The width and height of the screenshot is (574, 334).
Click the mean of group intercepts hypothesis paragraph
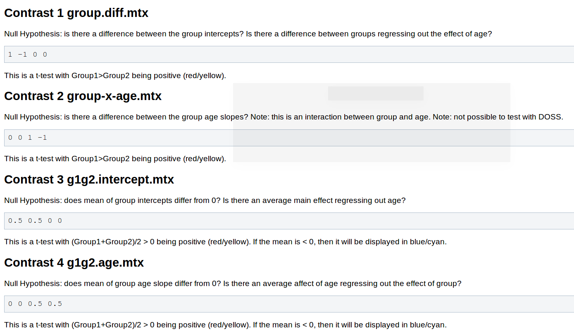pyautogui.click(x=205, y=200)
